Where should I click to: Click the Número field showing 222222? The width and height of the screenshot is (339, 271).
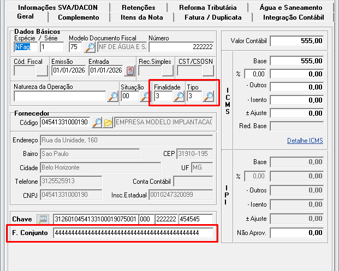click(181, 47)
